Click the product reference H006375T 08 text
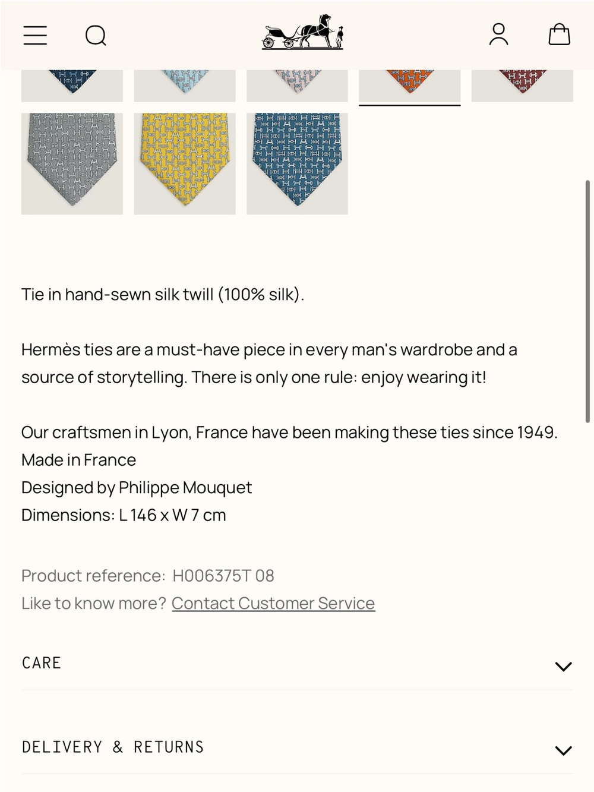Screen dimensions: 594x792 tap(223, 576)
